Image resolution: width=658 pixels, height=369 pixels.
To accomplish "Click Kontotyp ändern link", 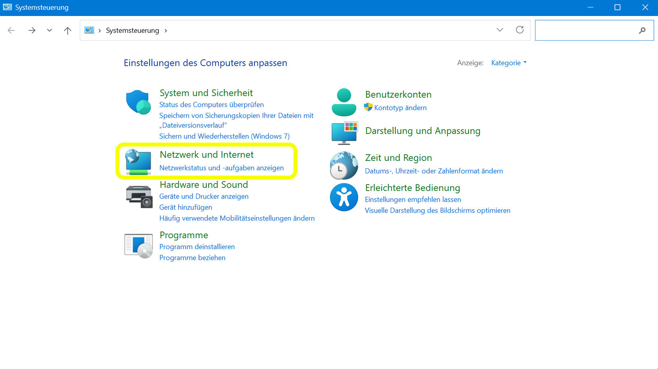I will point(400,108).
